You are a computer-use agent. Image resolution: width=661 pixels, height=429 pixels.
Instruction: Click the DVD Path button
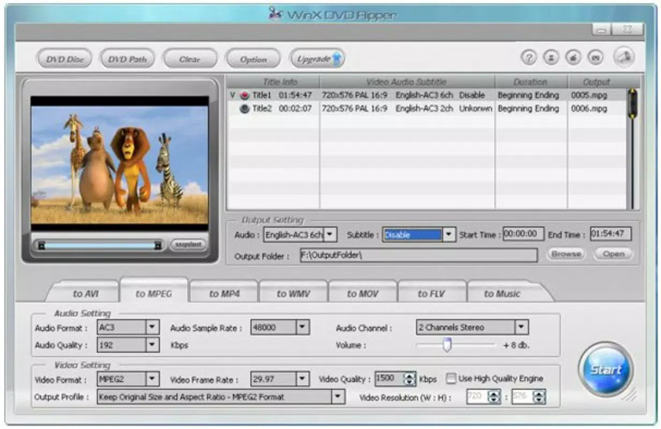pos(127,59)
